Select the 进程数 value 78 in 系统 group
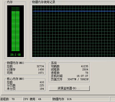Viewport: 115px width, 102px height. pyautogui.click(x=87, y=73)
